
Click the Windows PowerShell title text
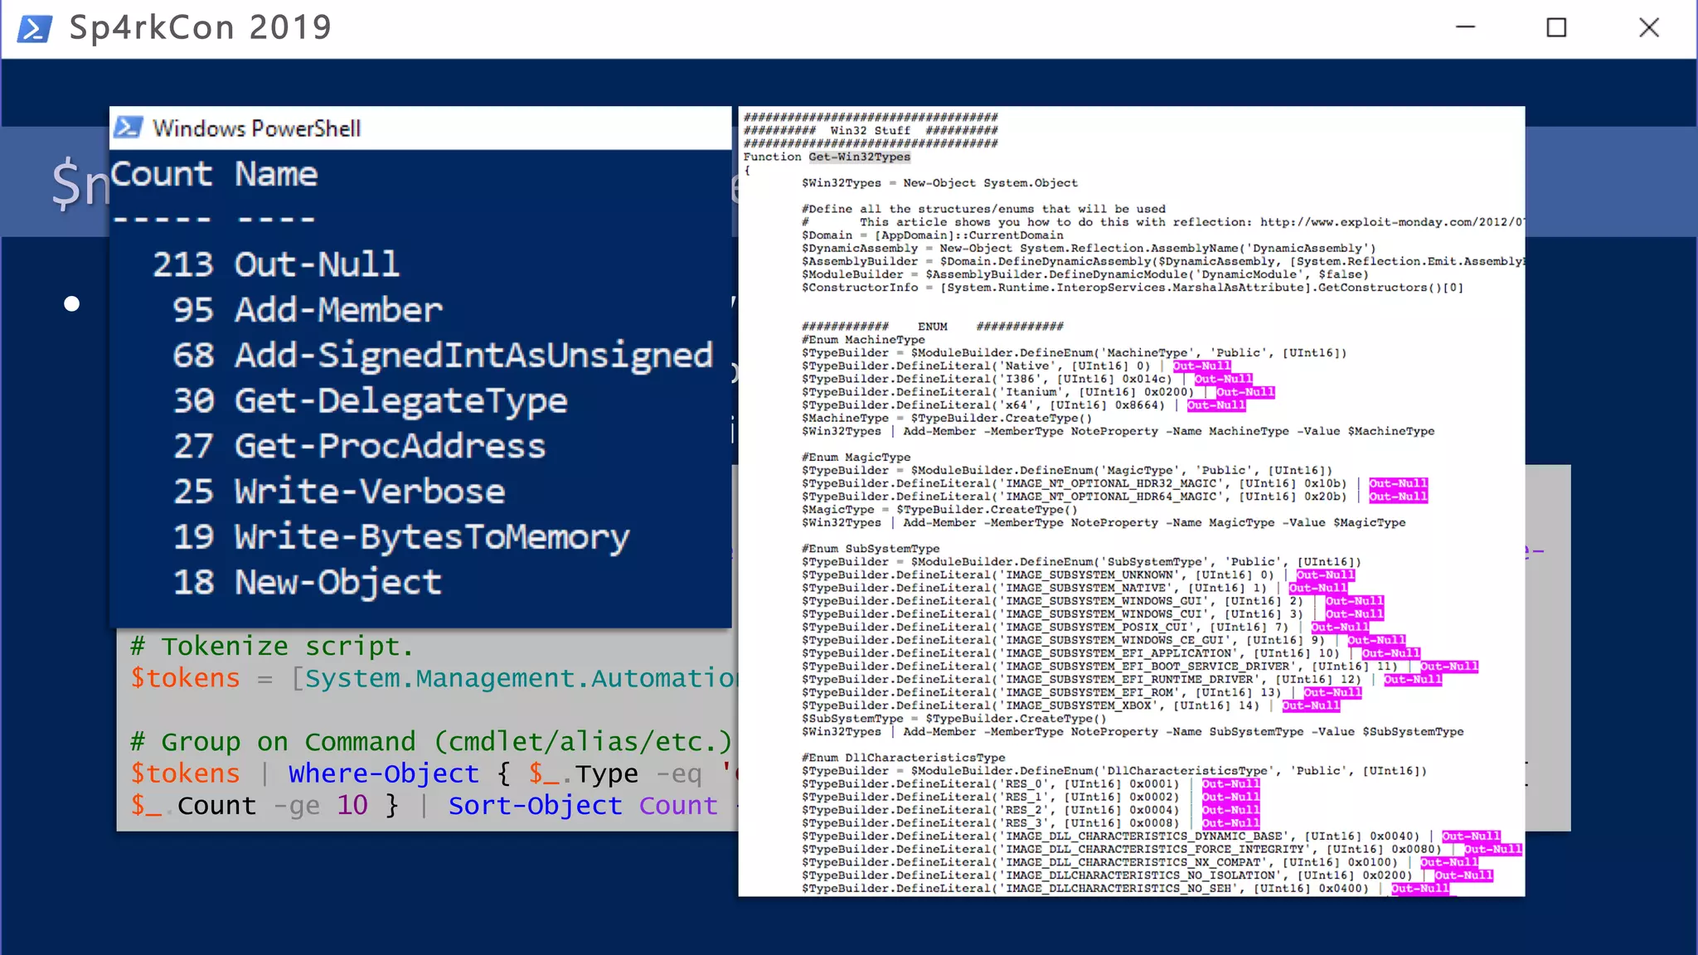tap(257, 128)
